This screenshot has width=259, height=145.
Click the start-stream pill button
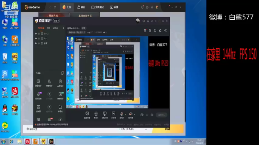click(x=161, y=115)
